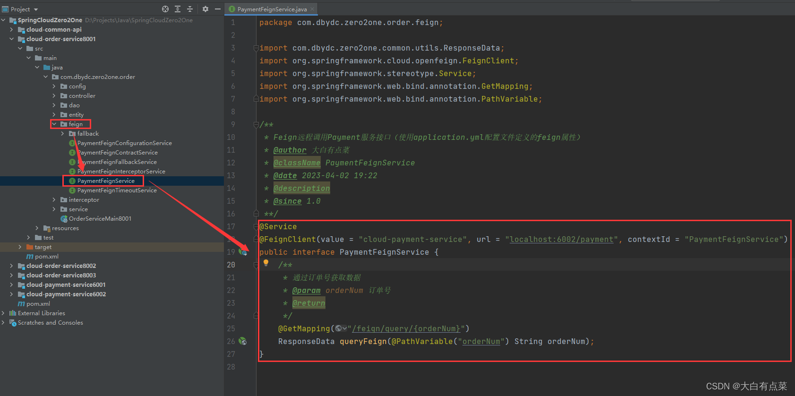Expand External Libraries
This screenshot has width=795, height=396.
[x=4, y=313]
